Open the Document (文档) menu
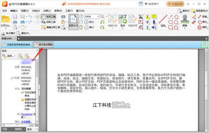209x133 pixels. point(36,11)
